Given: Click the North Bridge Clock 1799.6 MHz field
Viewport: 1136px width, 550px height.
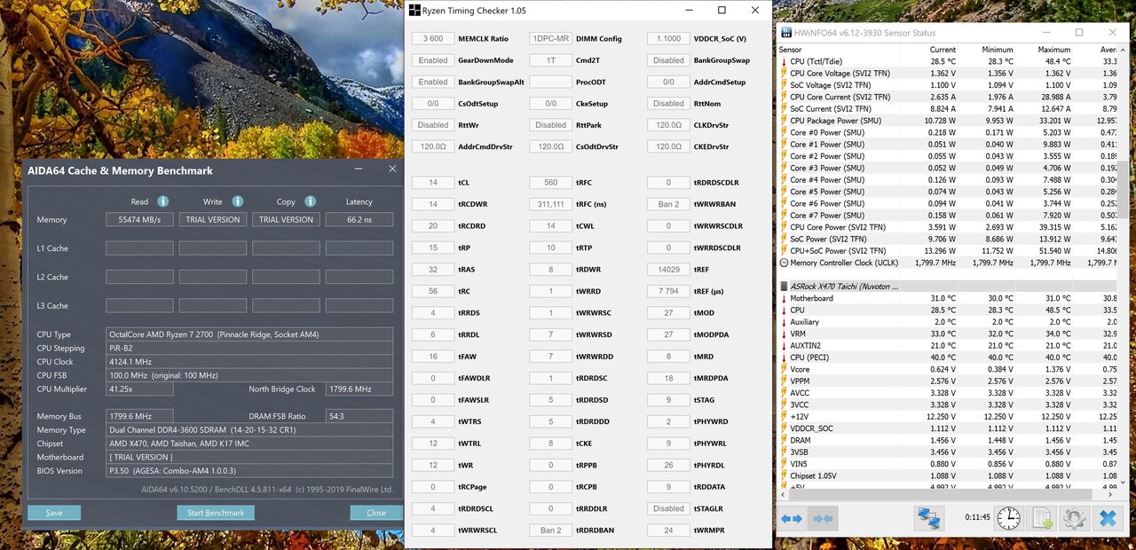Looking at the screenshot, I should (359, 389).
